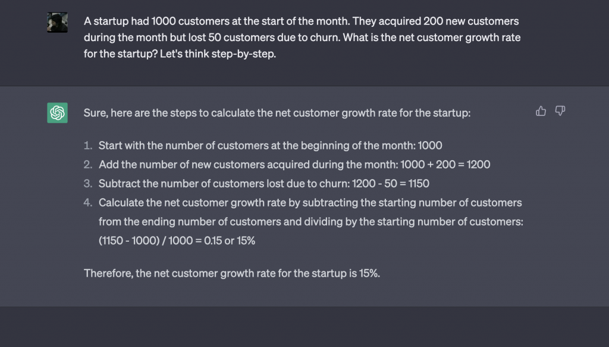
Task: Click the thumbs up icon
Action: pos(541,111)
